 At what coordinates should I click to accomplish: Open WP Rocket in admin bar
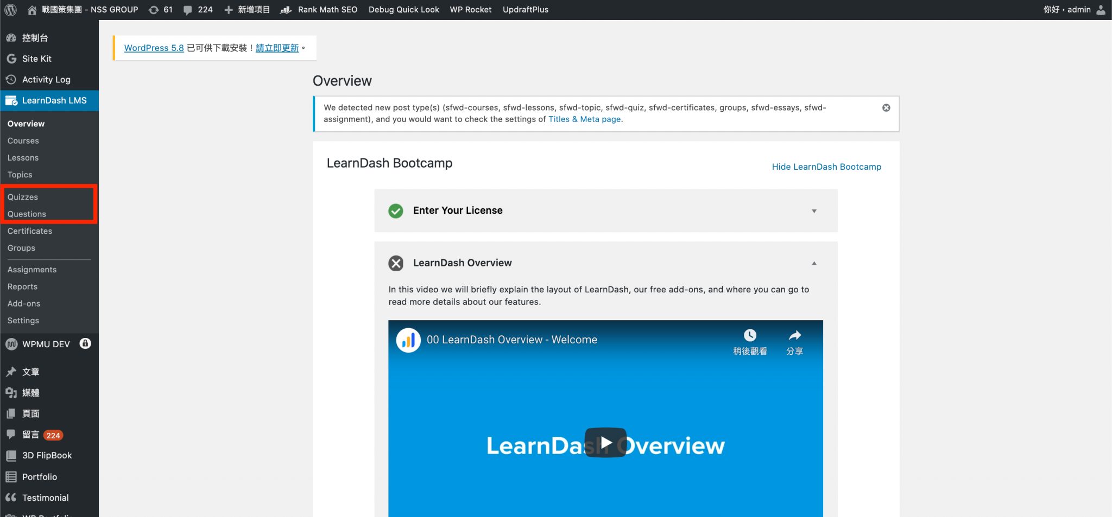tap(470, 10)
